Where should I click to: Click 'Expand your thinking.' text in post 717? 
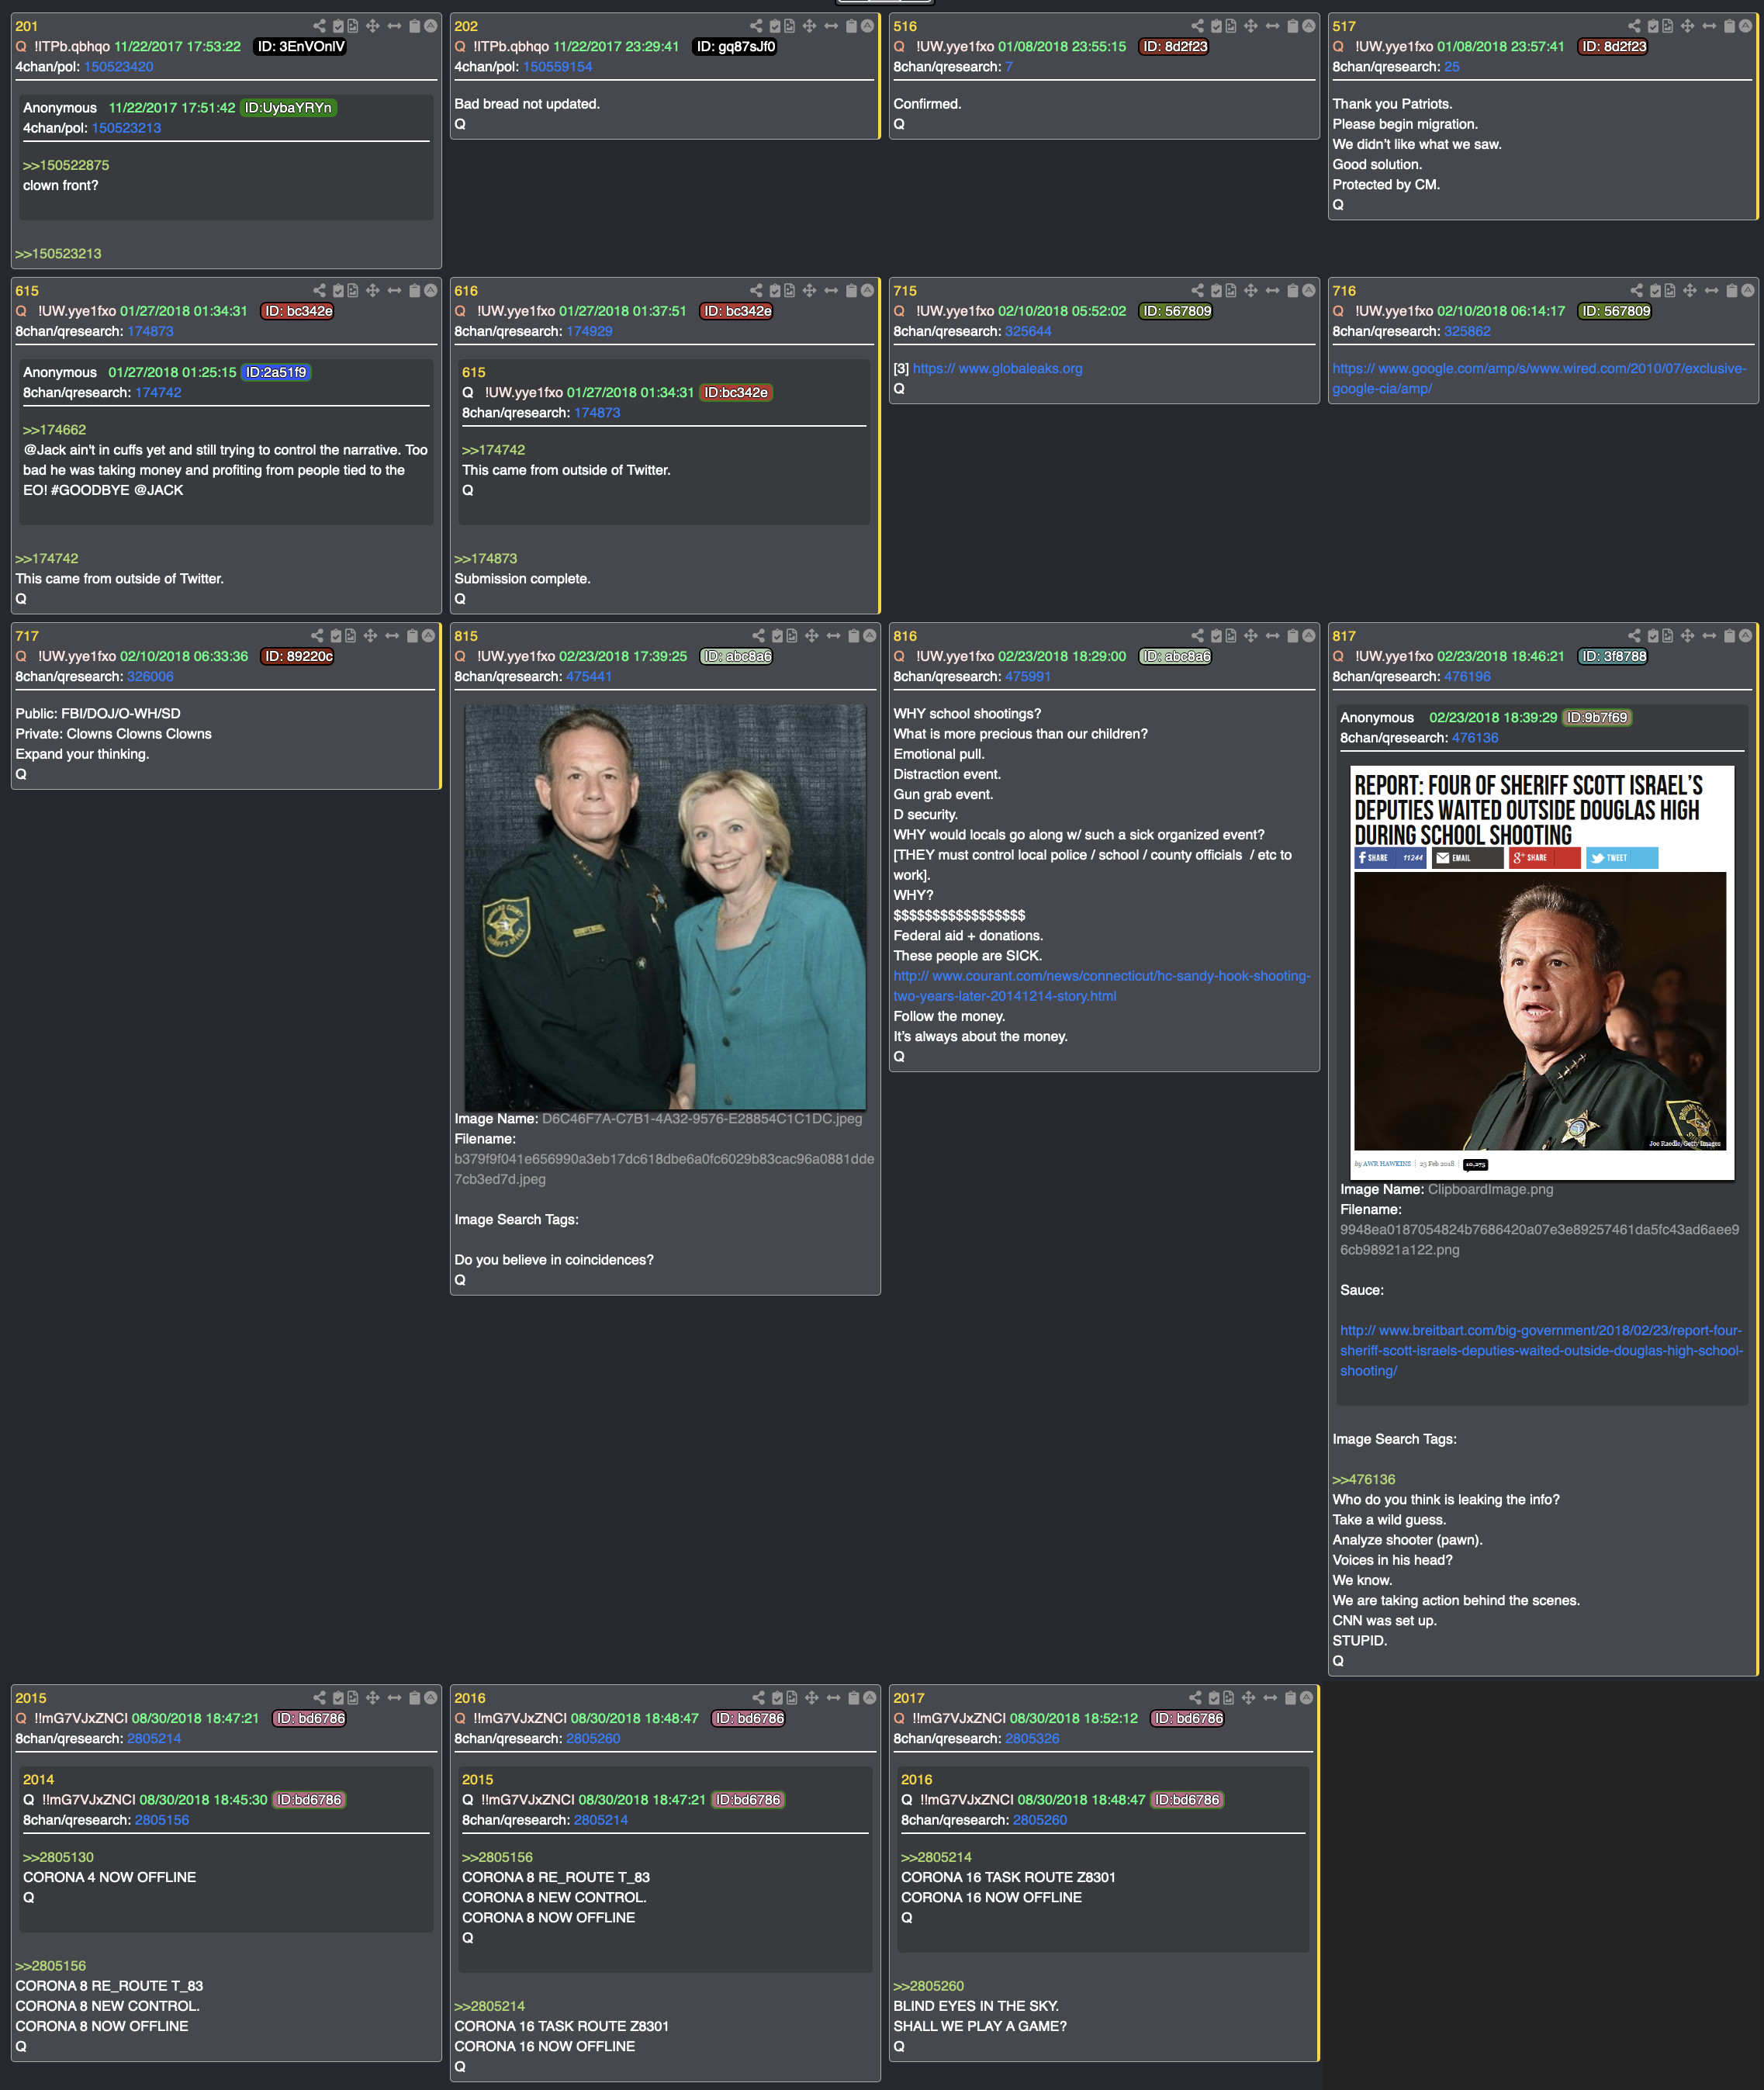tap(82, 753)
